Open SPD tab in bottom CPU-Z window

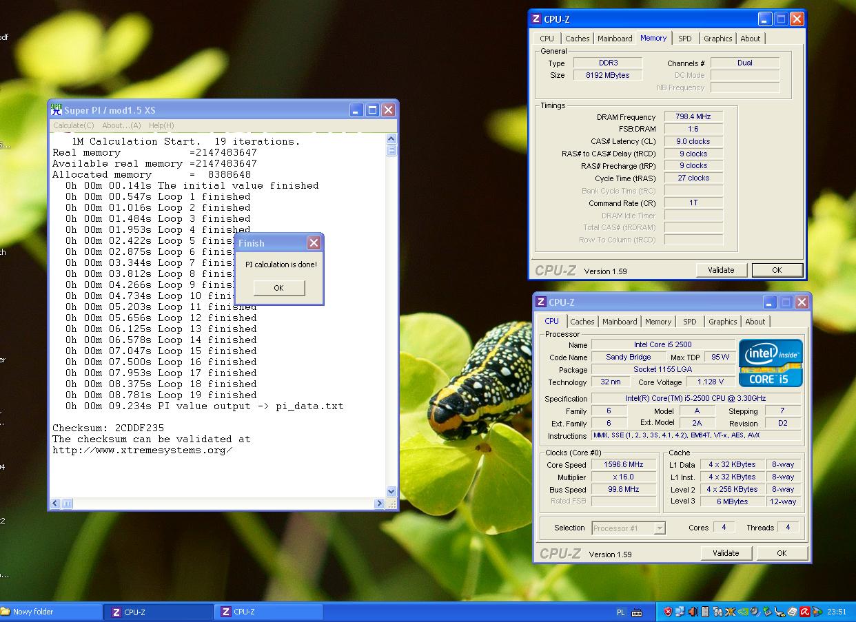[x=690, y=322]
